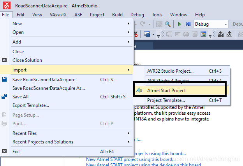Image resolution: width=243 pixels, height=166 pixels.
Task: Open first toolbar overflow options arrow
Action: point(158,37)
